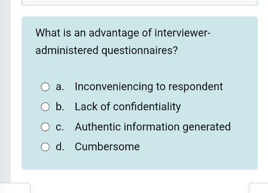Pick the 'Authentic information generated' answer text

(x=153, y=127)
